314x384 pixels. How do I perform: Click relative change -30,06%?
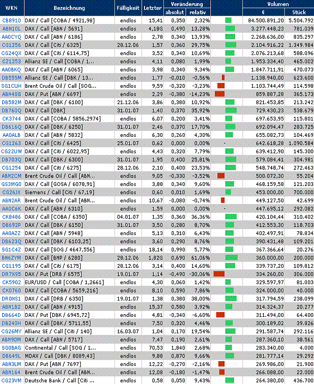click(200, 274)
